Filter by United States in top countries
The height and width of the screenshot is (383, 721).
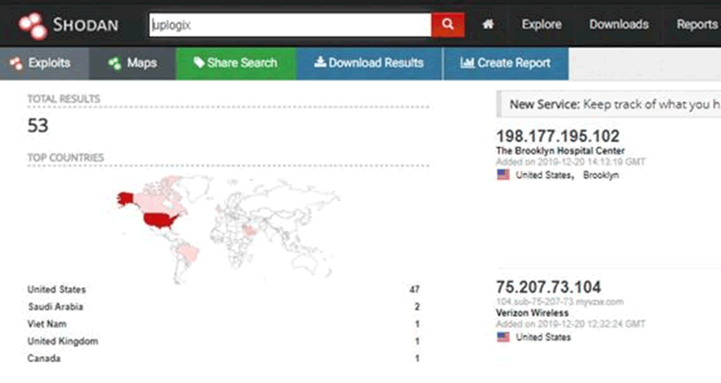pyautogui.click(x=56, y=290)
